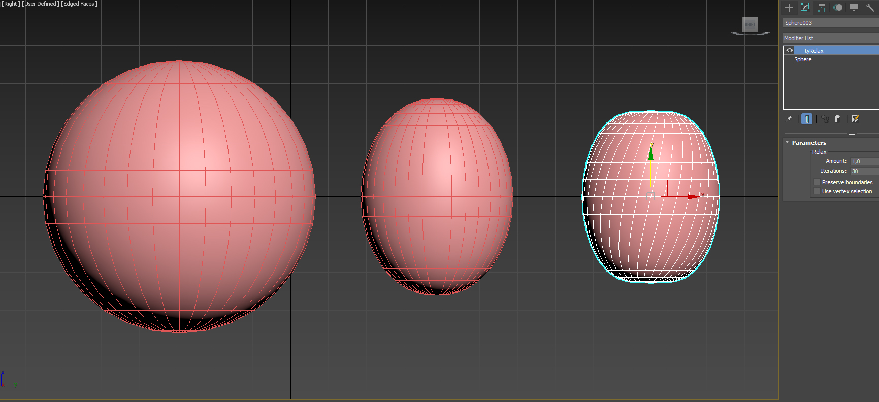Screen dimensions: 879x402
Task: Remove modifier using trash icon
Action: pyautogui.click(x=837, y=119)
